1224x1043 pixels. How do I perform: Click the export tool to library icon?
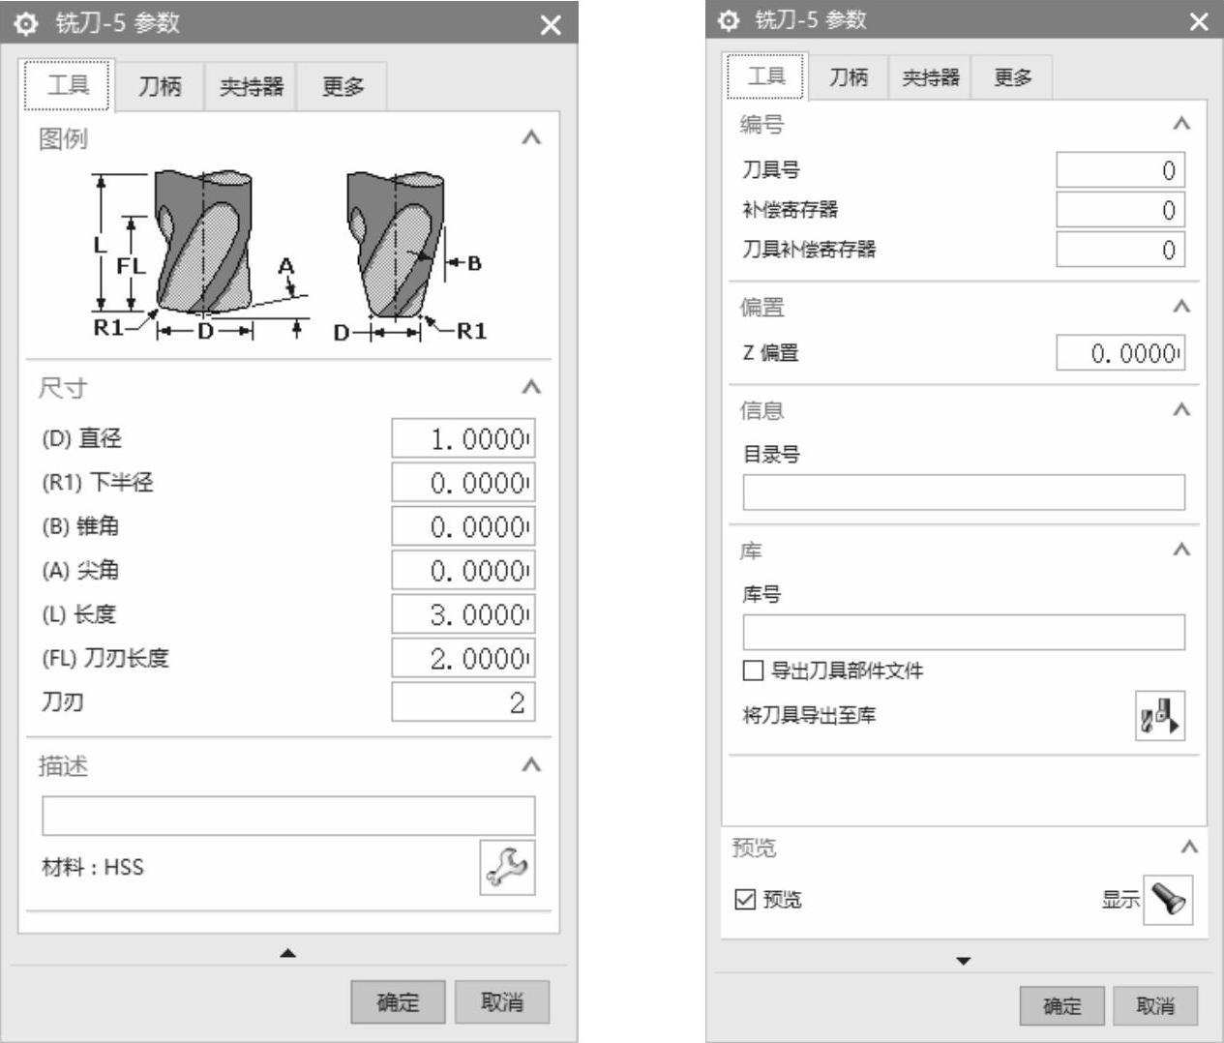click(1159, 715)
